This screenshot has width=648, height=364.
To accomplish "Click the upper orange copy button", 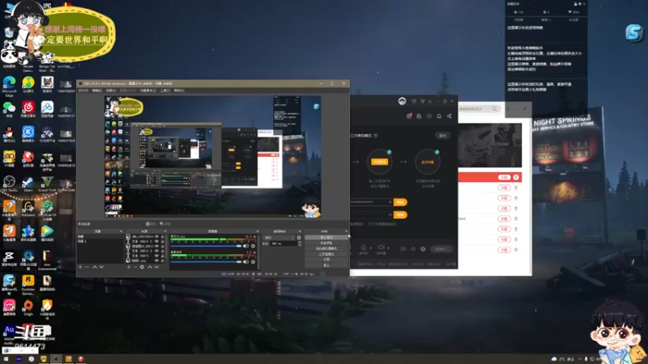I will click(400, 202).
